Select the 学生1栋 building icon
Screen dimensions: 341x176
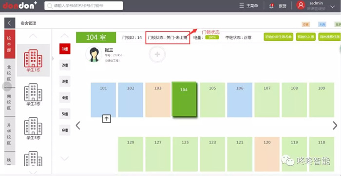click(x=33, y=59)
